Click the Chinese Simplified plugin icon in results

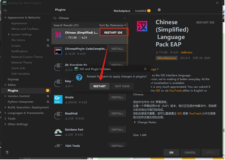(58, 35)
